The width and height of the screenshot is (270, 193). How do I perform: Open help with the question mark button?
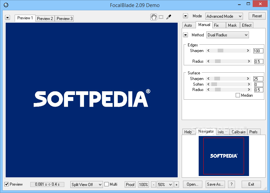(231, 184)
